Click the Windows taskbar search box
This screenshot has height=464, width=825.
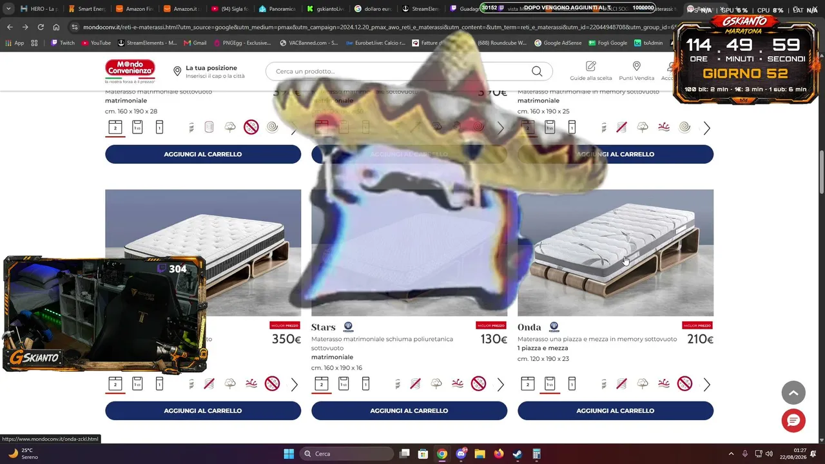[x=345, y=454]
